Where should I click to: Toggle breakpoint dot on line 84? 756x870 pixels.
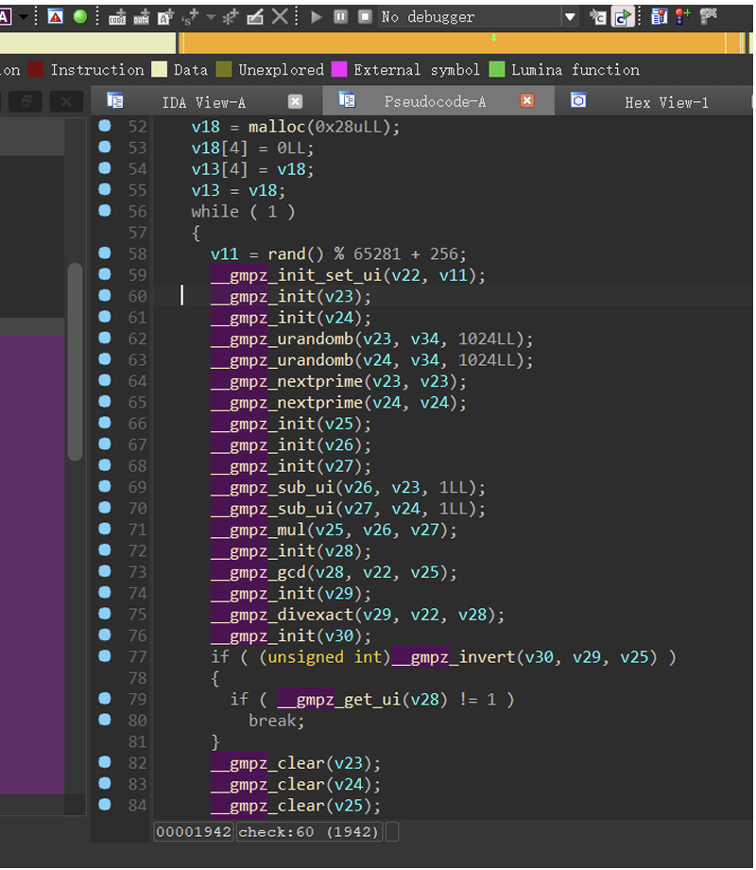(x=105, y=804)
